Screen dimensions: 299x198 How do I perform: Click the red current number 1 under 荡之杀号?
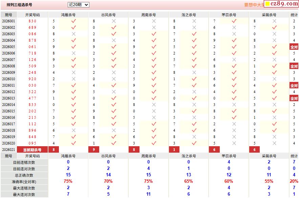(x=174, y=150)
